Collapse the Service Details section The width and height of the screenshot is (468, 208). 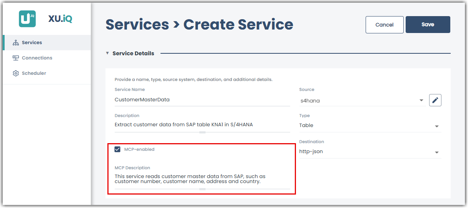(x=107, y=53)
